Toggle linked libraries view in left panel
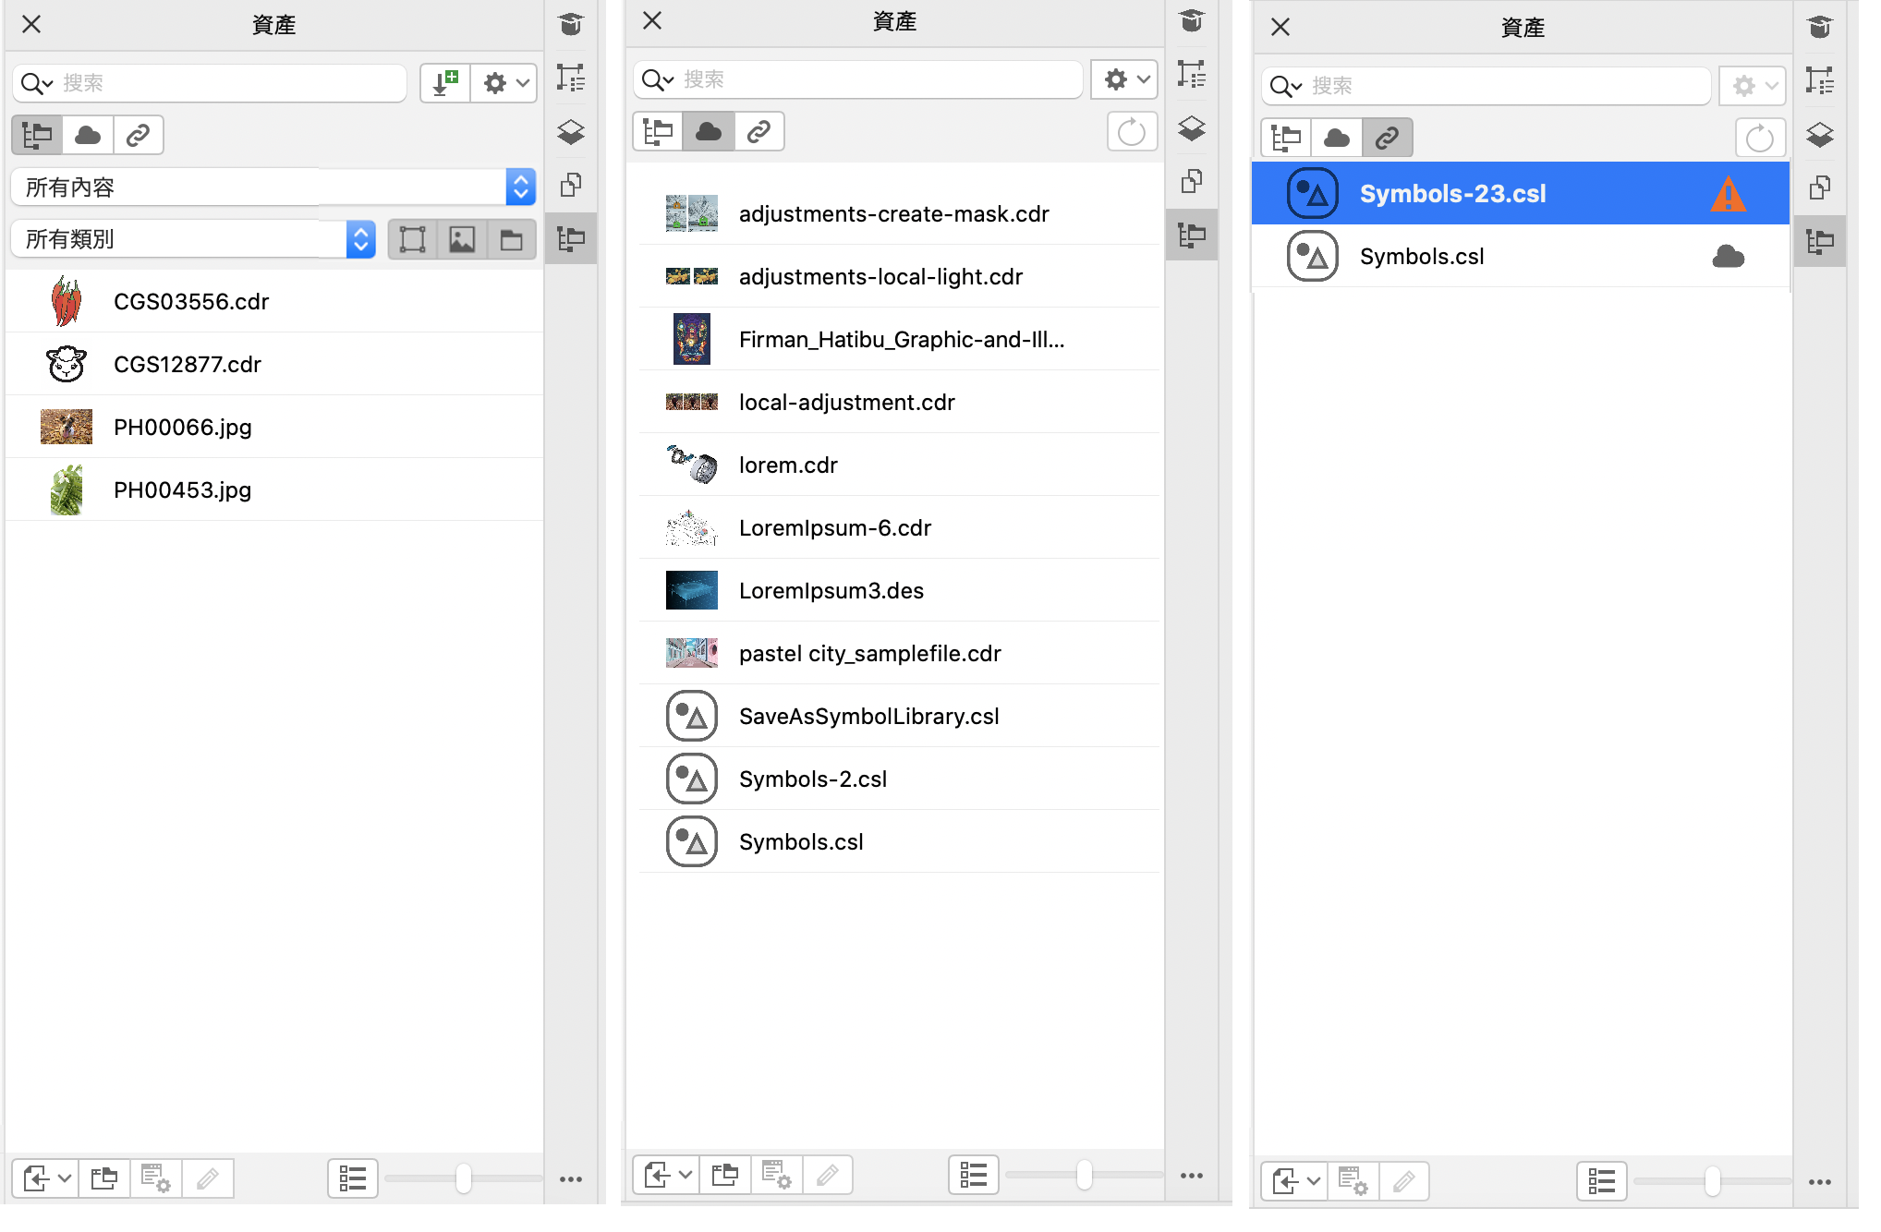The width and height of the screenshot is (1881, 1232). pos(138,136)
